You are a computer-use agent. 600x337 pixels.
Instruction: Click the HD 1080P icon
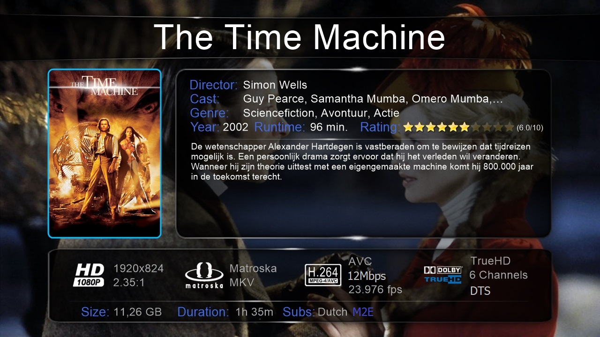coord(89,275)
